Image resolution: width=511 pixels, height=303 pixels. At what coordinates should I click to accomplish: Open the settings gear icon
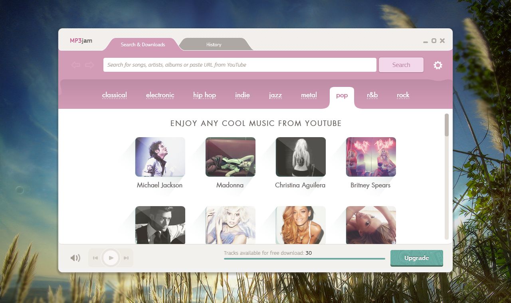(438, 65)
